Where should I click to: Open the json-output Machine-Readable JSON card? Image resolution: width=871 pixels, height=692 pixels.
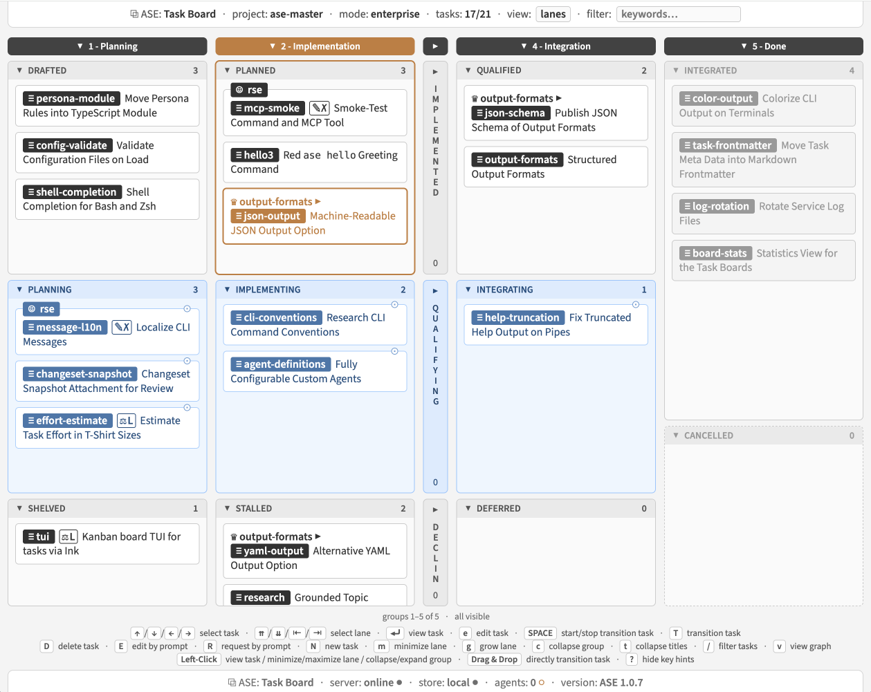pyautogui.click(x=315, y=216)
